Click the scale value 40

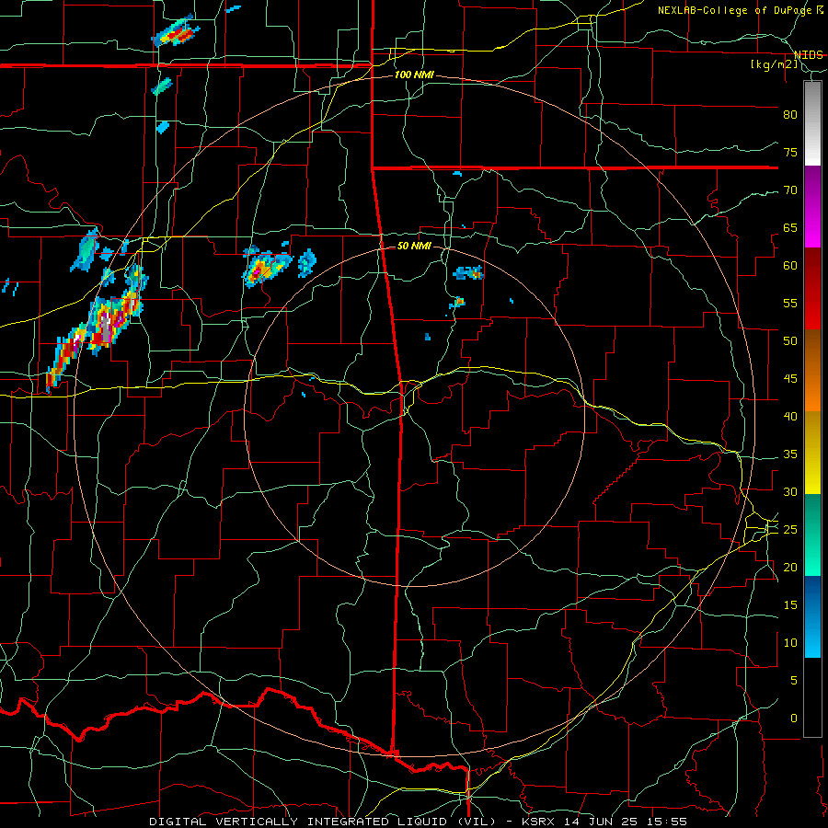790,416
